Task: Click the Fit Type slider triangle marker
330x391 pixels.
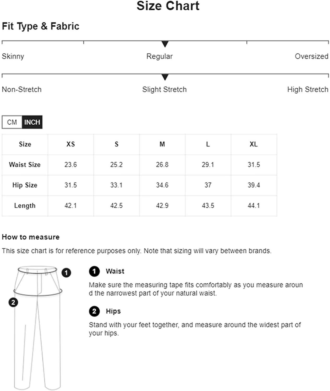Action: click(165, 44)
